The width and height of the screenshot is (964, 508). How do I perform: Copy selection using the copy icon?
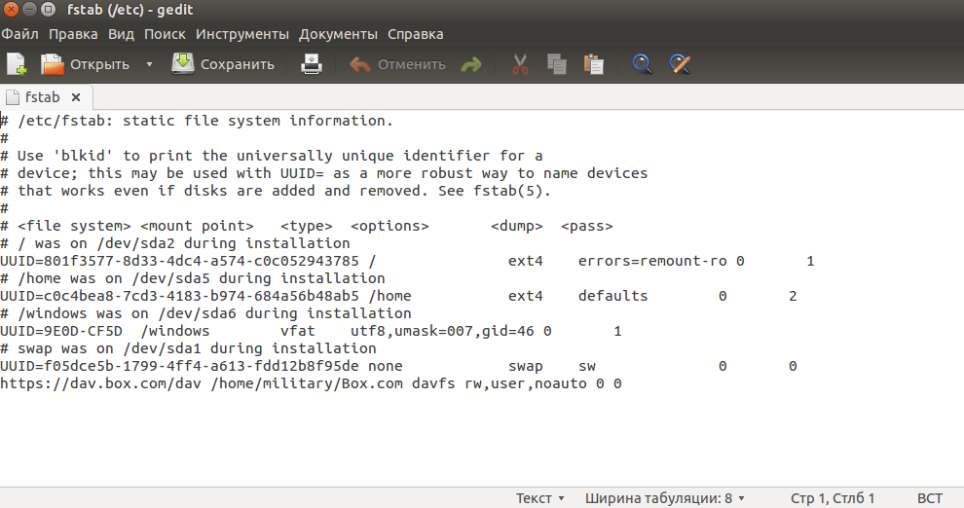click(557, 64)
